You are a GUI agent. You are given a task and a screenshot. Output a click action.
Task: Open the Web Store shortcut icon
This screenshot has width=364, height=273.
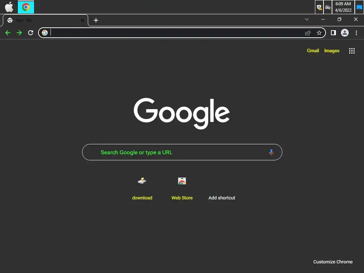[x=182, y=181]
